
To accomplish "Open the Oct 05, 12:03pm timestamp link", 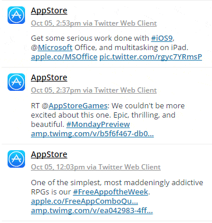I will click(96, 167).
